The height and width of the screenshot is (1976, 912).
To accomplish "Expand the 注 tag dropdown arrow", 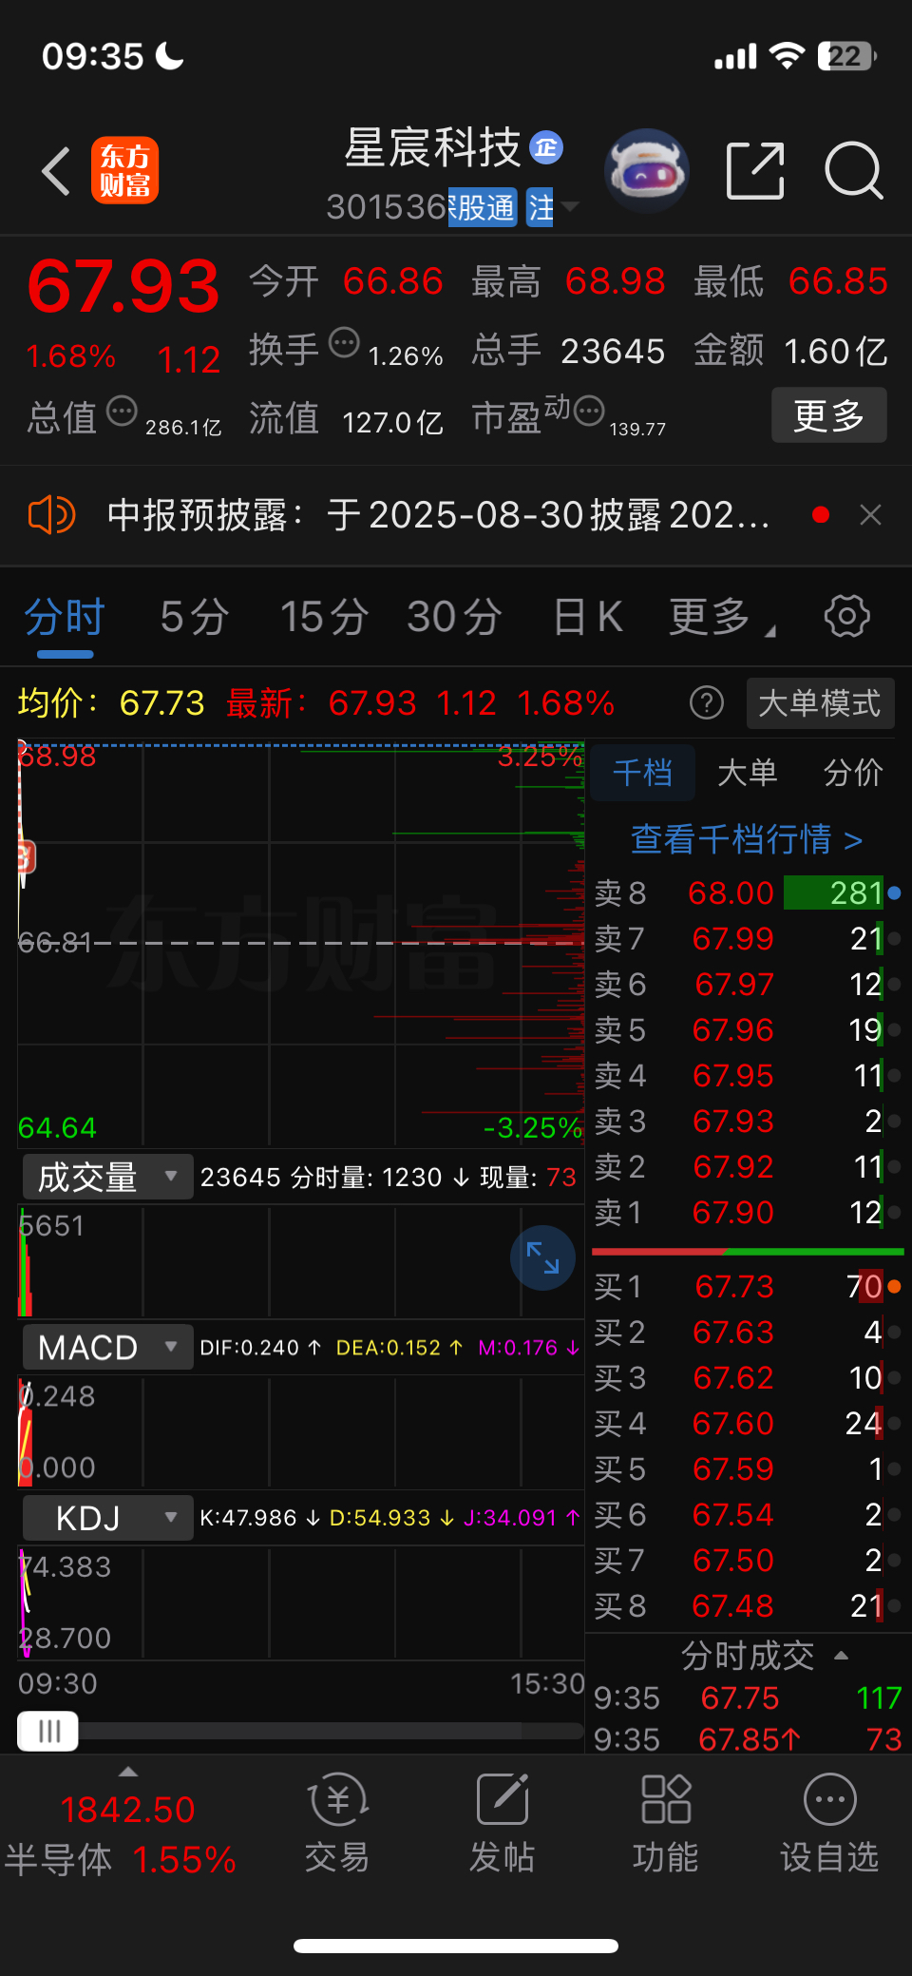I will [x=570, y=206].
